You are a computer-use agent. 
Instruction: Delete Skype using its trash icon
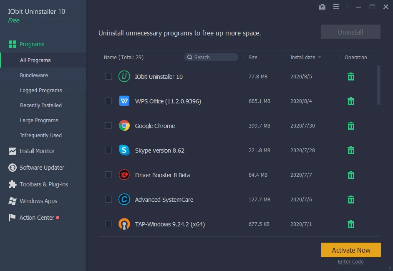click(x=350, y=150)
